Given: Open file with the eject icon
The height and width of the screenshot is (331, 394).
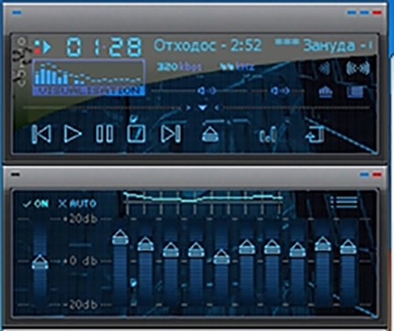Looking at the screenshot, I should 210,133.
